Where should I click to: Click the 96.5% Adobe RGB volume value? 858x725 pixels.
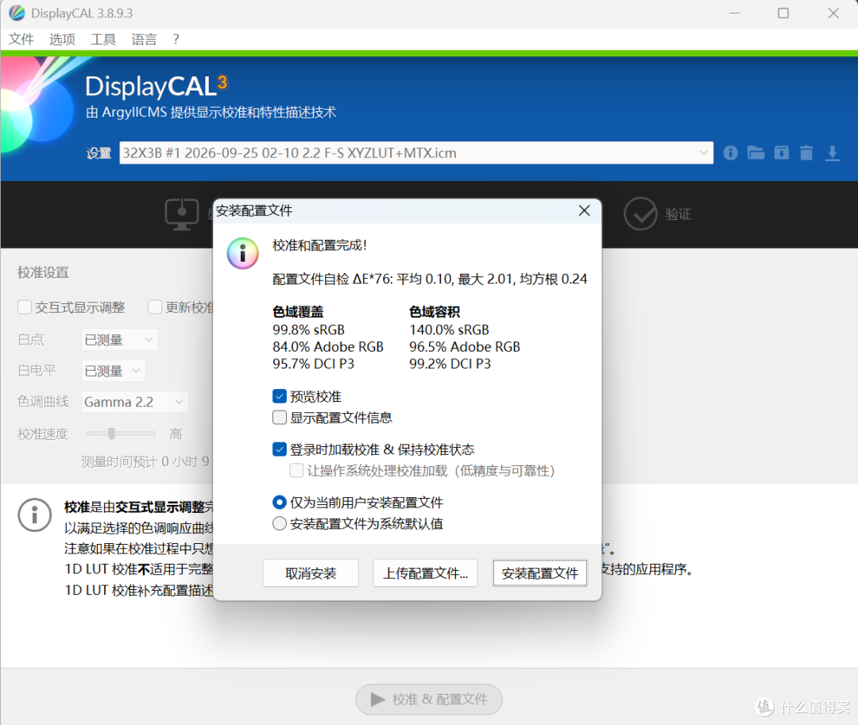click(x=465, y=347)
